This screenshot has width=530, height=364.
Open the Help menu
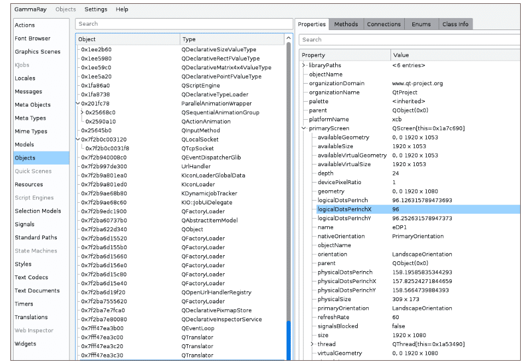pyautogui.click(x=122, y=9)
